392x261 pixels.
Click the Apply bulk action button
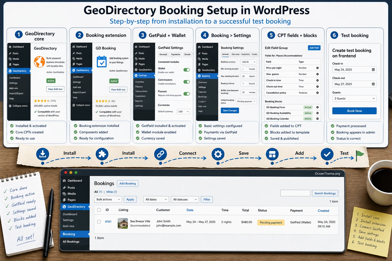click(x=130, y=200)
